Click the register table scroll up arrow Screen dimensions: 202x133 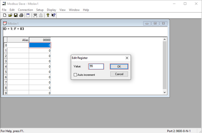click(x=164, y=39)
